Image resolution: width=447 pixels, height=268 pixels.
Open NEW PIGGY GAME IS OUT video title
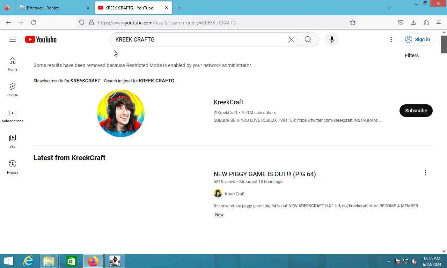(x=265, y=174)
